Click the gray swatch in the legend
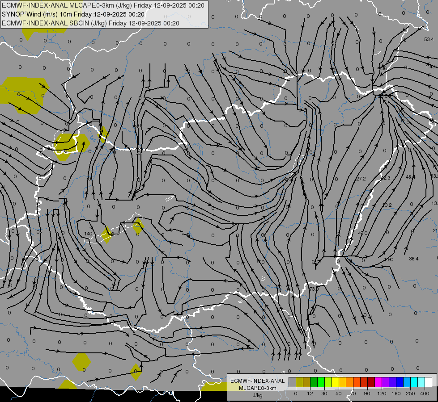 293,382
